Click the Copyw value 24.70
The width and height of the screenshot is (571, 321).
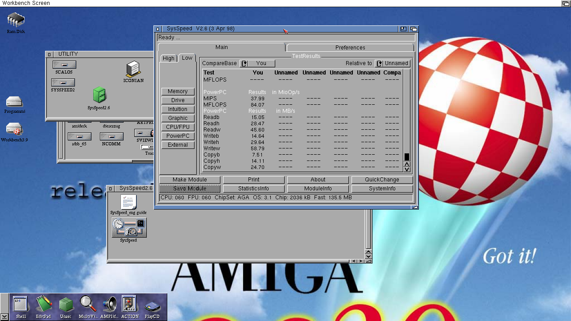(257, 167)
